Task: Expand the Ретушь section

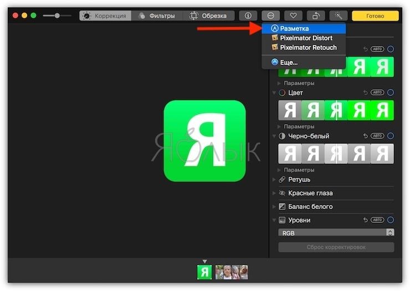Action: (x=274, y=180)
